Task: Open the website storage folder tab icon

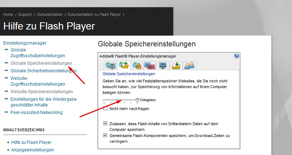Action: click(x=176, y=65)
